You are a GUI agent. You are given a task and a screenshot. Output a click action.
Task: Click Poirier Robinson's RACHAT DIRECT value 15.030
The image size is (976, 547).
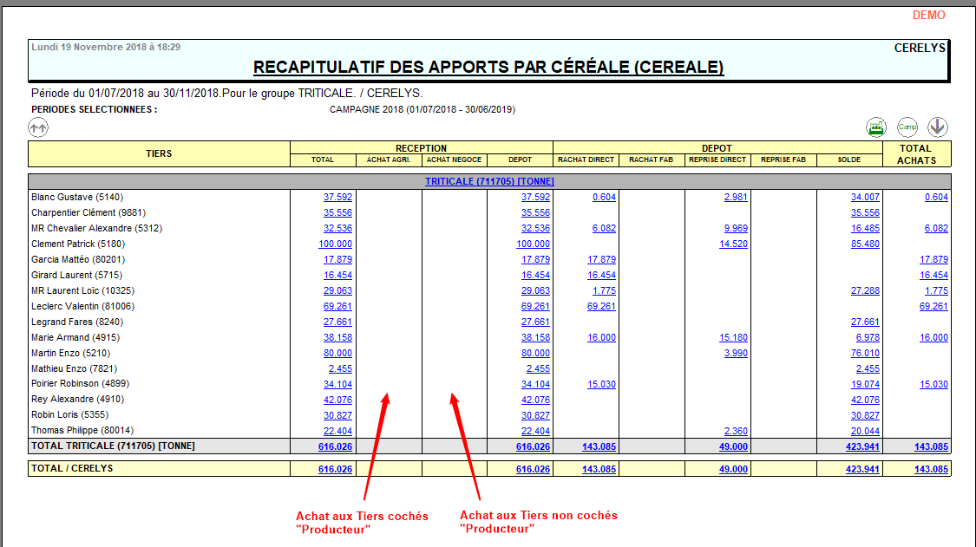[x=601, y=384]
